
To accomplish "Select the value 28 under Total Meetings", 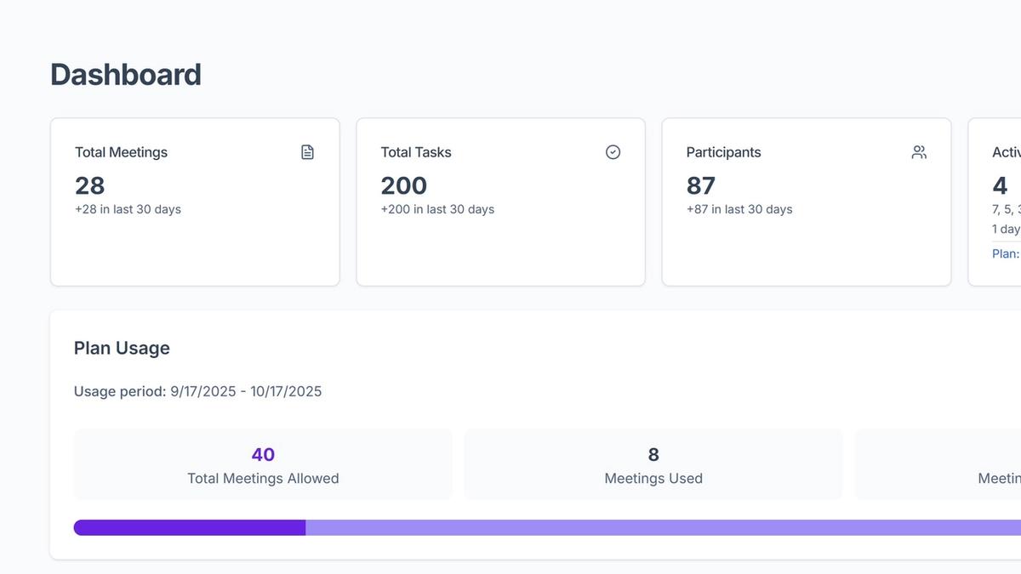I will pyautogui.click(x=90, y=185).
